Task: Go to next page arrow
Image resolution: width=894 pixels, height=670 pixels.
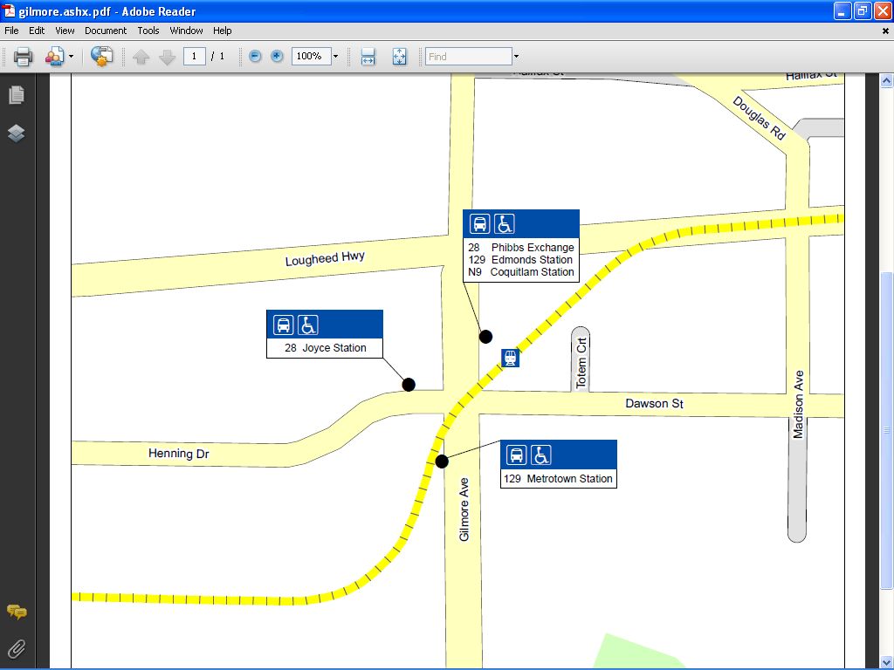Action: click(x=167, y=57)
